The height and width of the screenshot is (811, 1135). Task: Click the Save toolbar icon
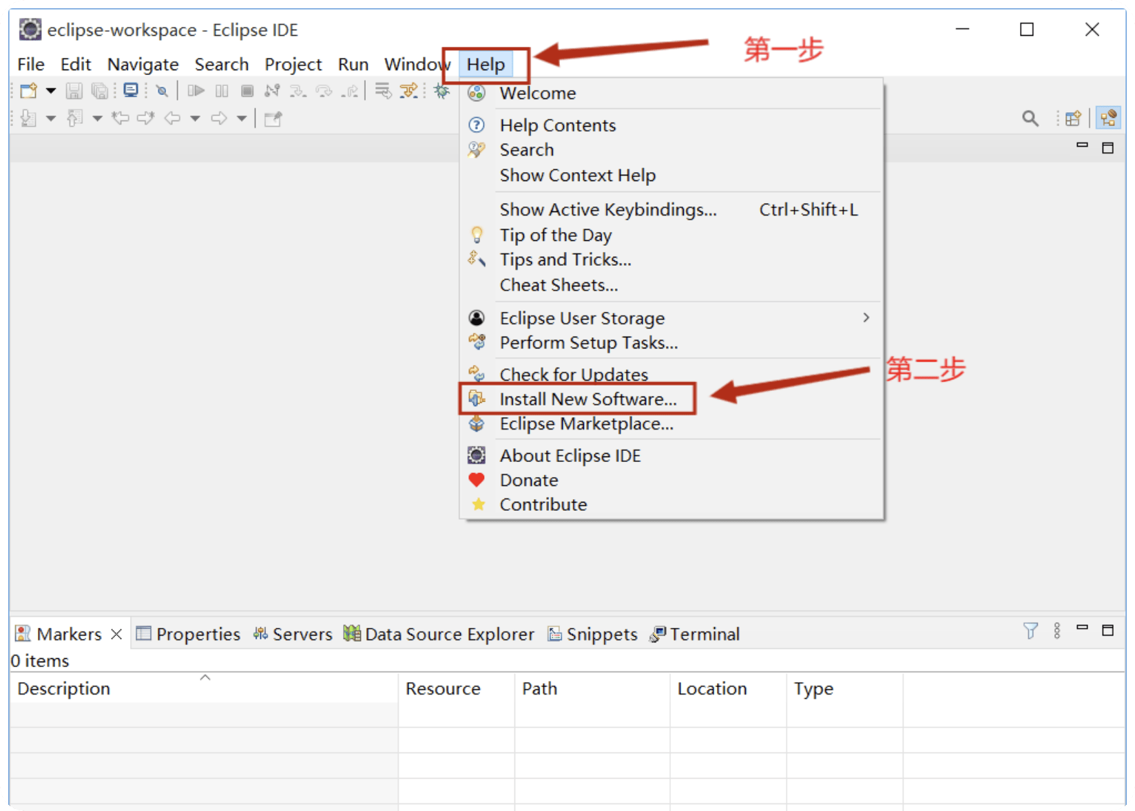click(x=74, y=91)
